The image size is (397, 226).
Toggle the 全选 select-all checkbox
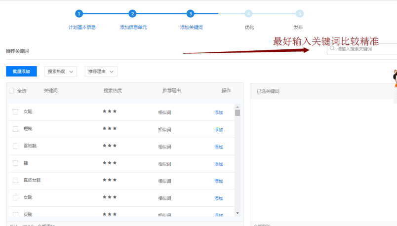pyautogui.click(x=11, y=91)
